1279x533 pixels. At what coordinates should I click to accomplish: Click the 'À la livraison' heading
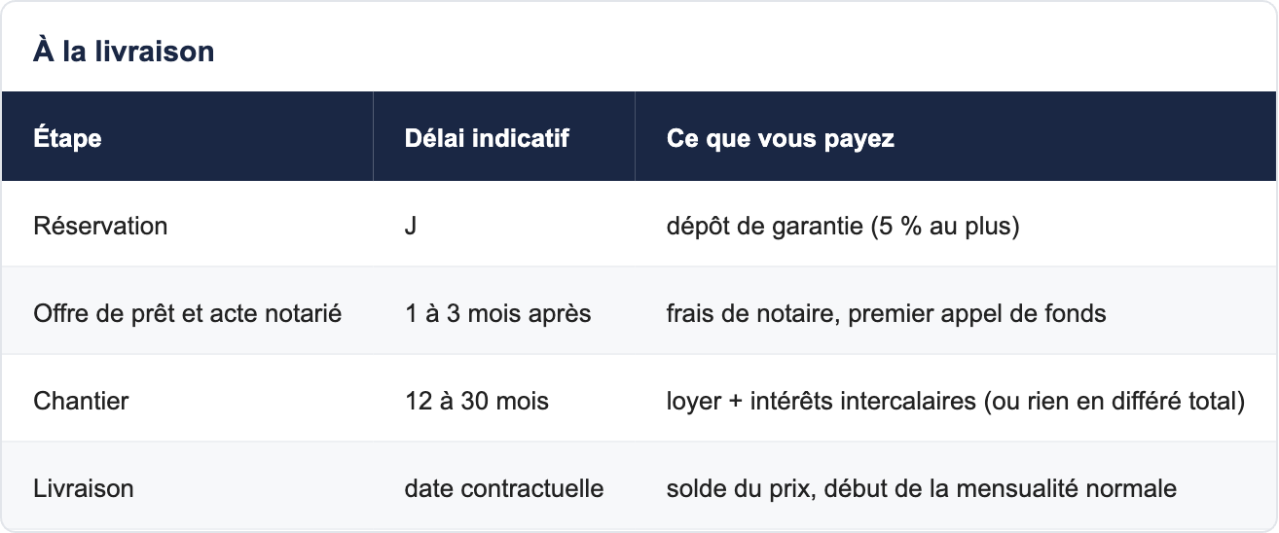(124, 51)
